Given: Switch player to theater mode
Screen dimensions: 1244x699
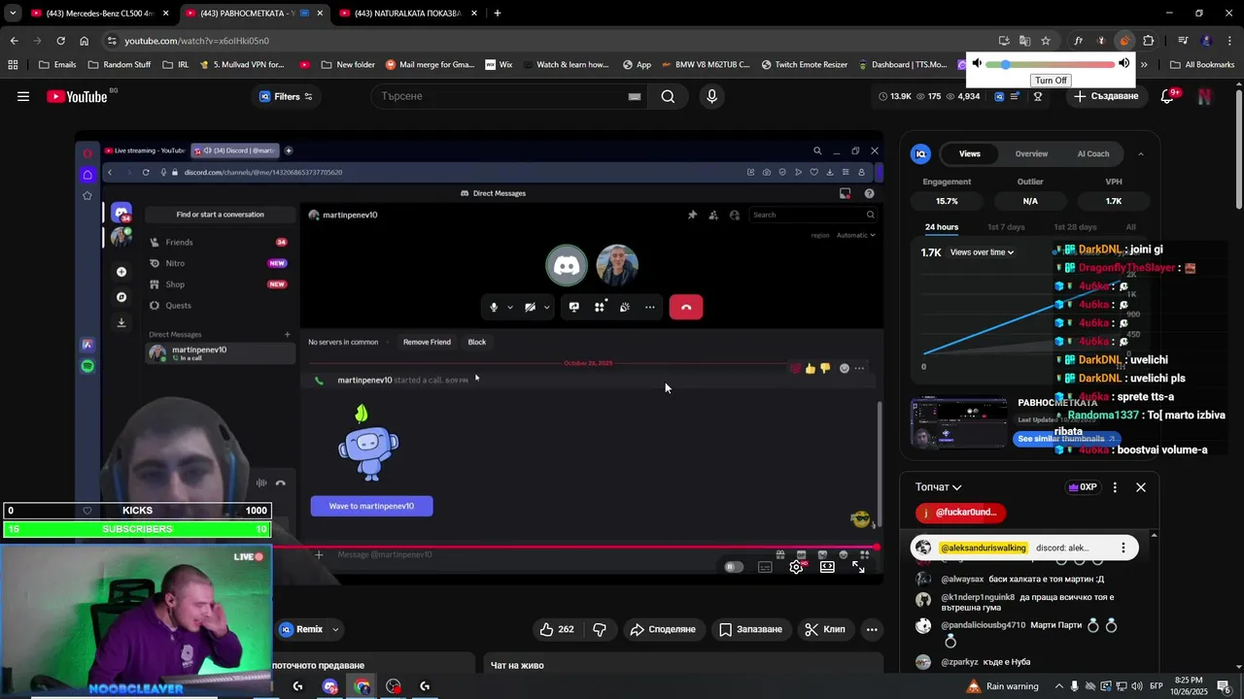Looking at the screenshot, I should (x=827, y=567).
